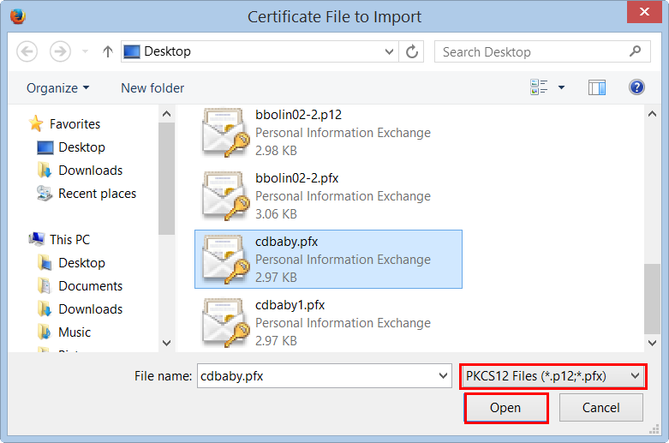The image size is (669, 443).
Task: Click the Back navigation arrow
Action: click(27, 51)
